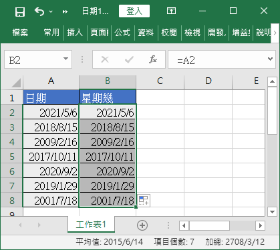The image size is (280, 250).
Task: Select cell B5 with 2017/10/11
Action: [x=108, y=156]
